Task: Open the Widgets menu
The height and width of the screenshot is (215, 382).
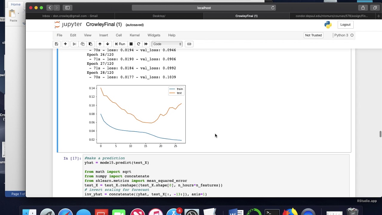Action: [x=154, y=35]
